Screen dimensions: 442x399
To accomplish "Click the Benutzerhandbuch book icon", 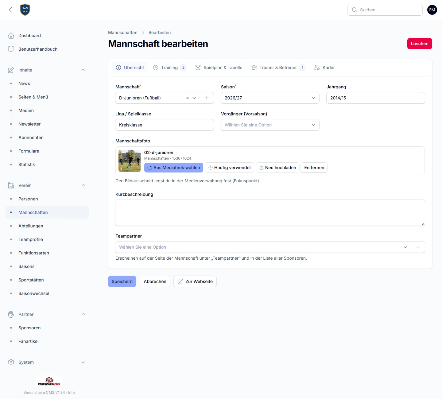I will point(11,49).
